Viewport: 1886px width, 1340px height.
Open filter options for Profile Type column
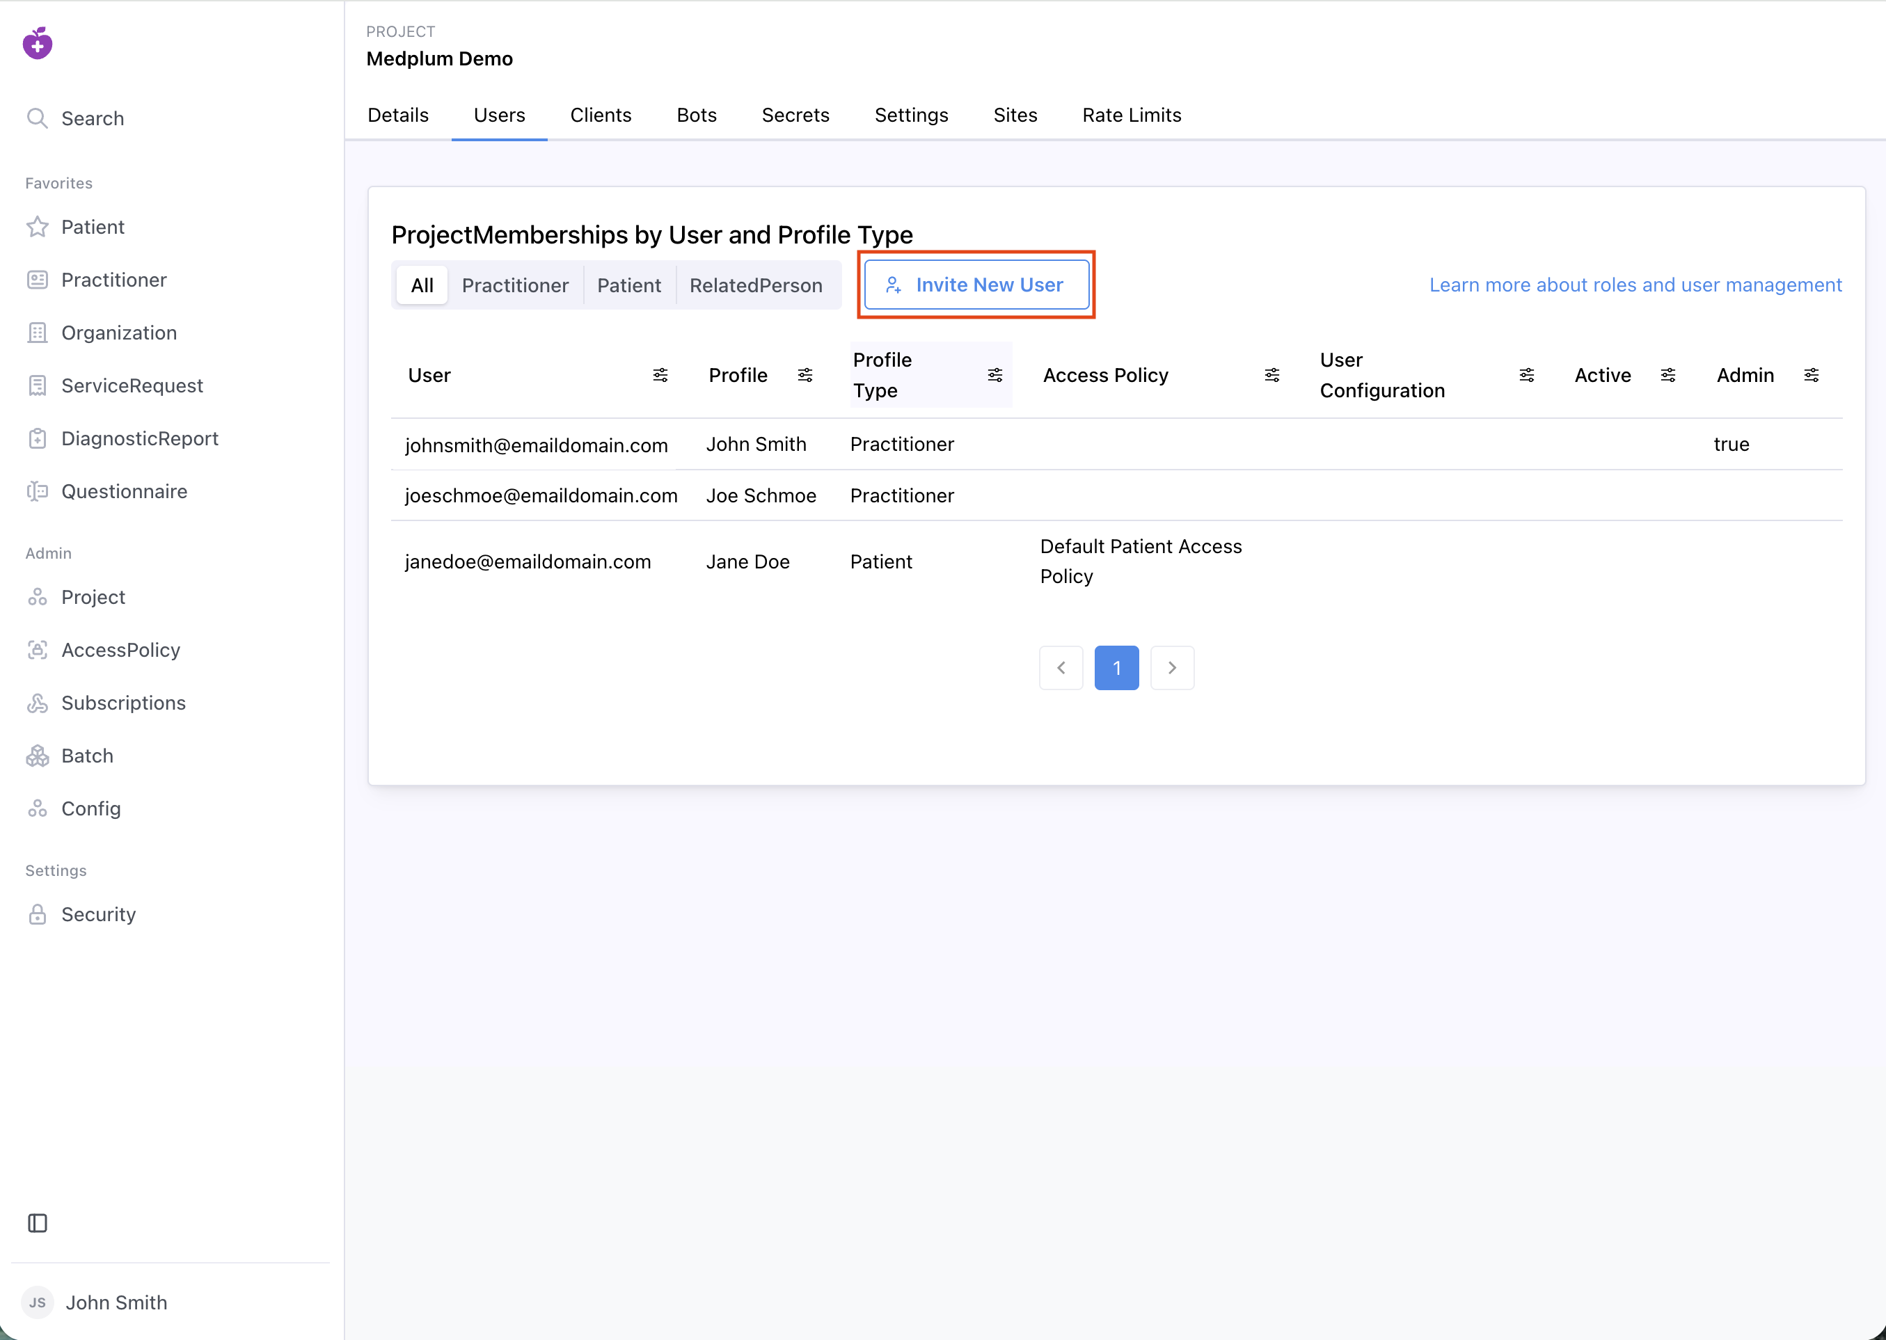point(994,374)
